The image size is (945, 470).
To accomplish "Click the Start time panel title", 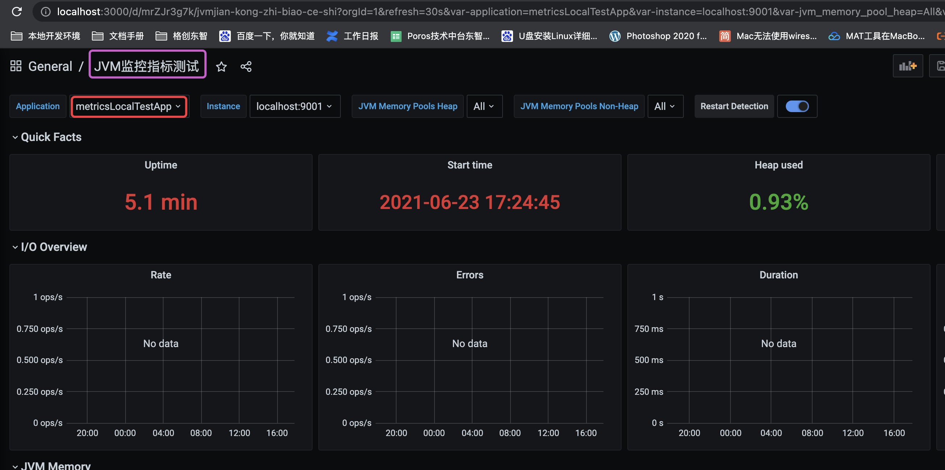I will (x=470, y=165).
